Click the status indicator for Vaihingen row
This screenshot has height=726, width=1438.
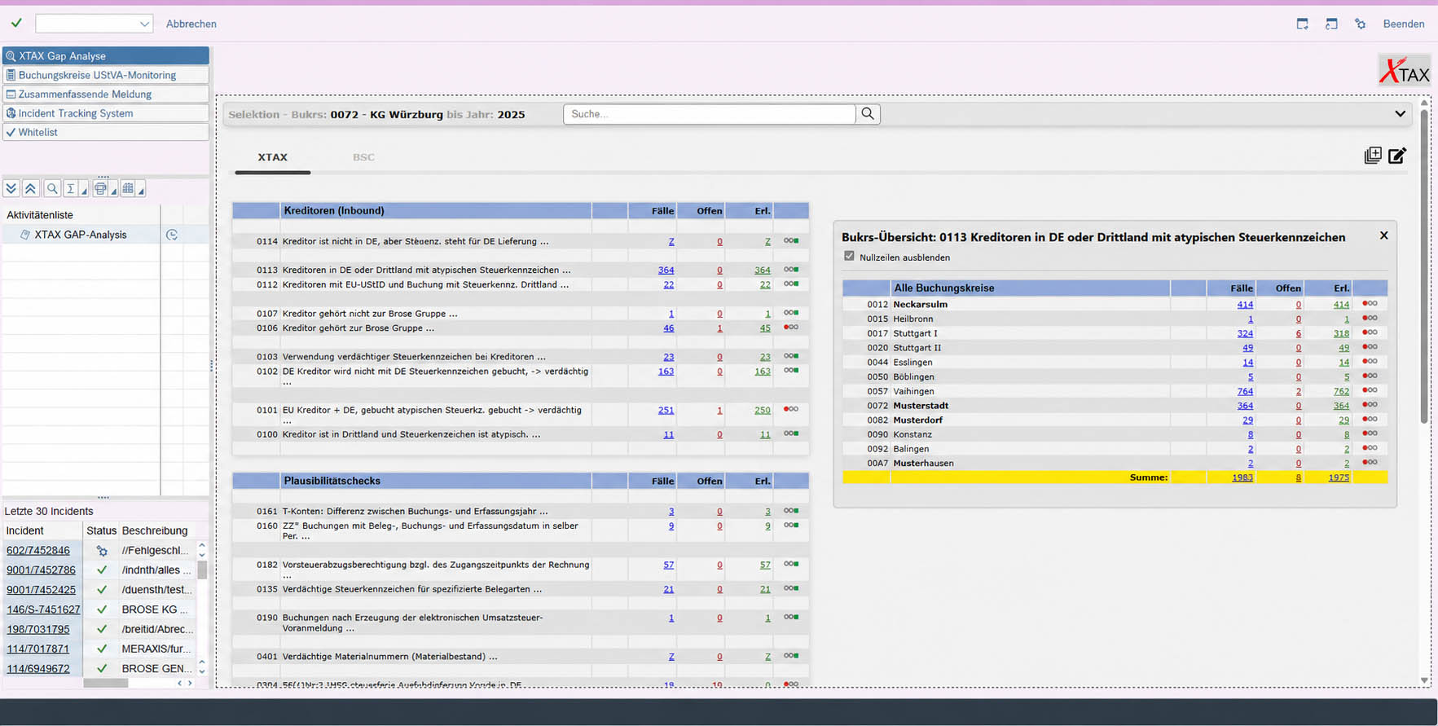(x=1370, y=390)
